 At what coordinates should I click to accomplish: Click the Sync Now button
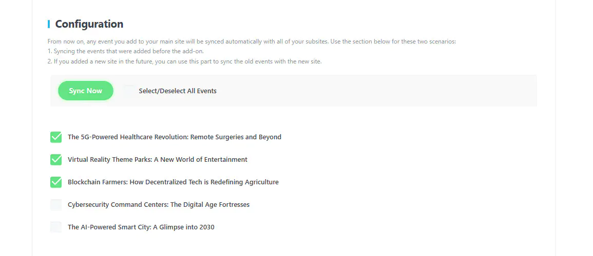point(86,91)
